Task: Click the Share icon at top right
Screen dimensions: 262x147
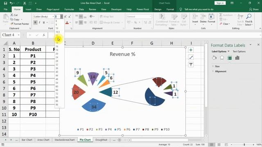Action: coord(251,9)
